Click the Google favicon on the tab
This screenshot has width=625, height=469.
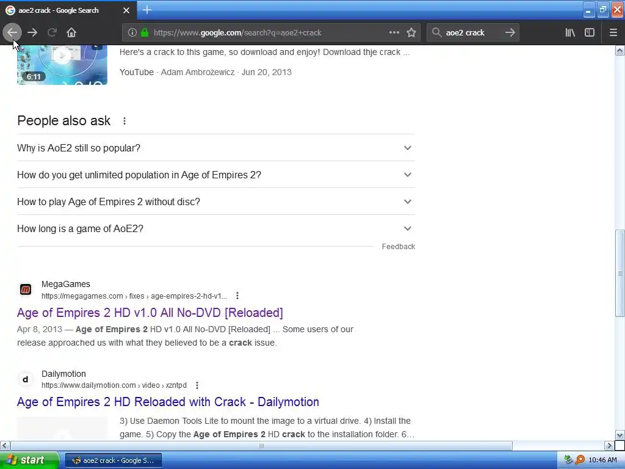(10, 10)
